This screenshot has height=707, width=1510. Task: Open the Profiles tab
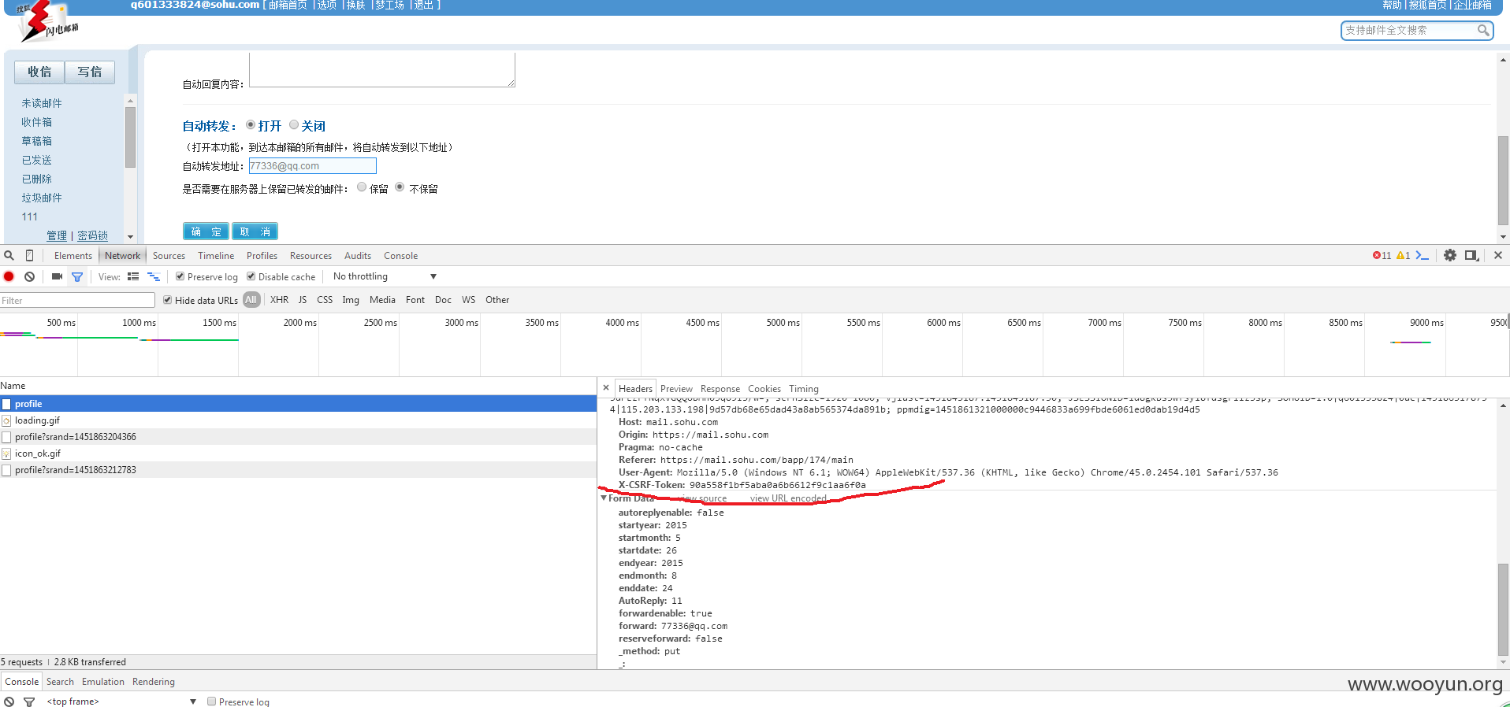[x=262, y=256]
